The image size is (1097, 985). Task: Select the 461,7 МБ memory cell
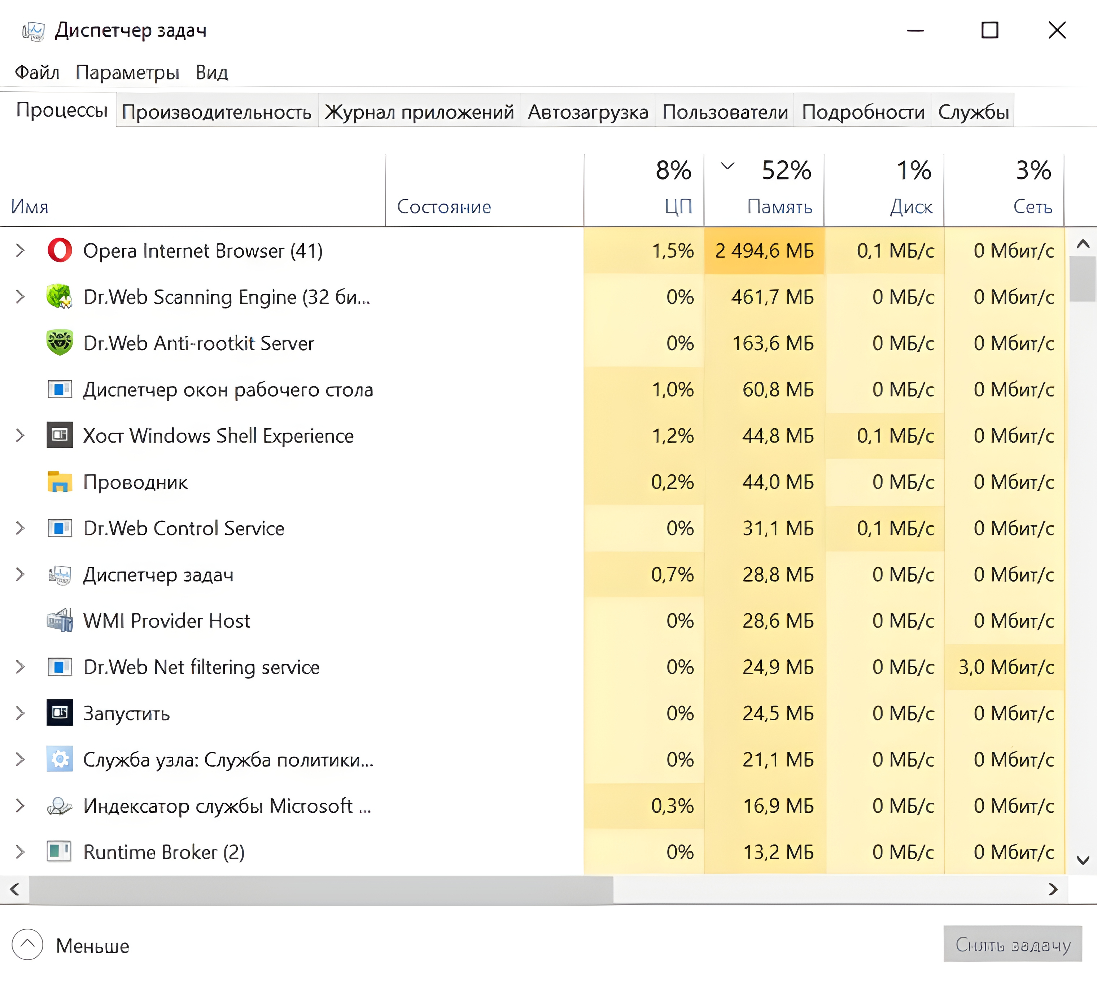click(764, 296)
